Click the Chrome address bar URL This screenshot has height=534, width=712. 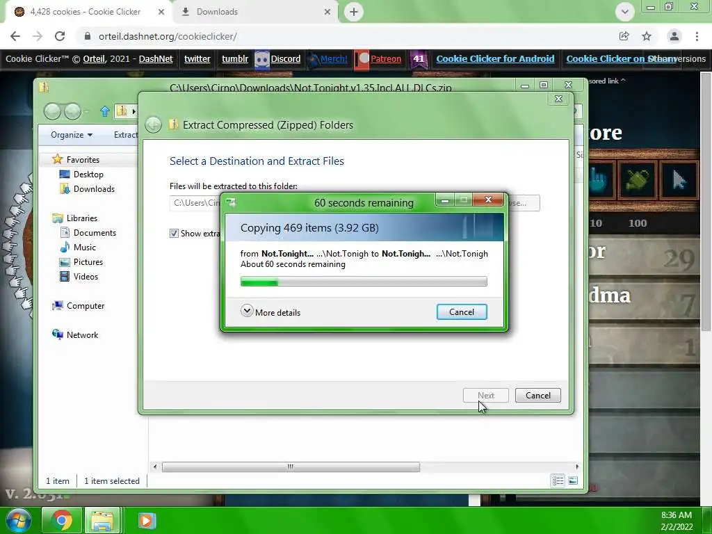[x=168, y=36]
